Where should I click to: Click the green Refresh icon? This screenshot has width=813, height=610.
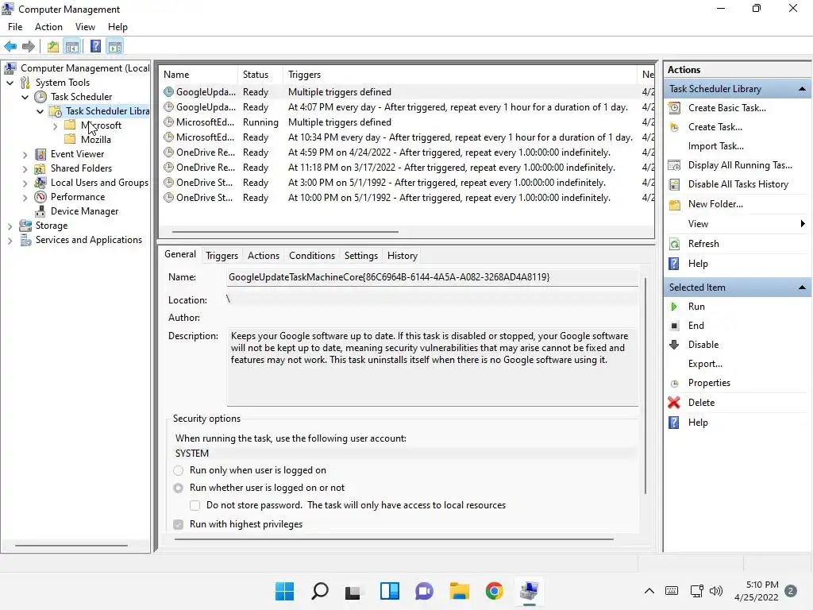coord(674,244)
